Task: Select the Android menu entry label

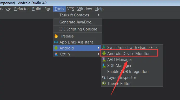Action: [66, 48]
